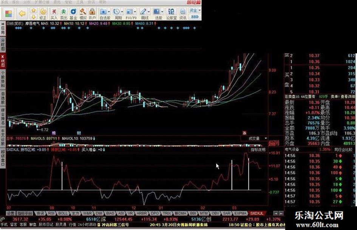
Task: Click the 指标说明 indicator description button
Action: 258,150
